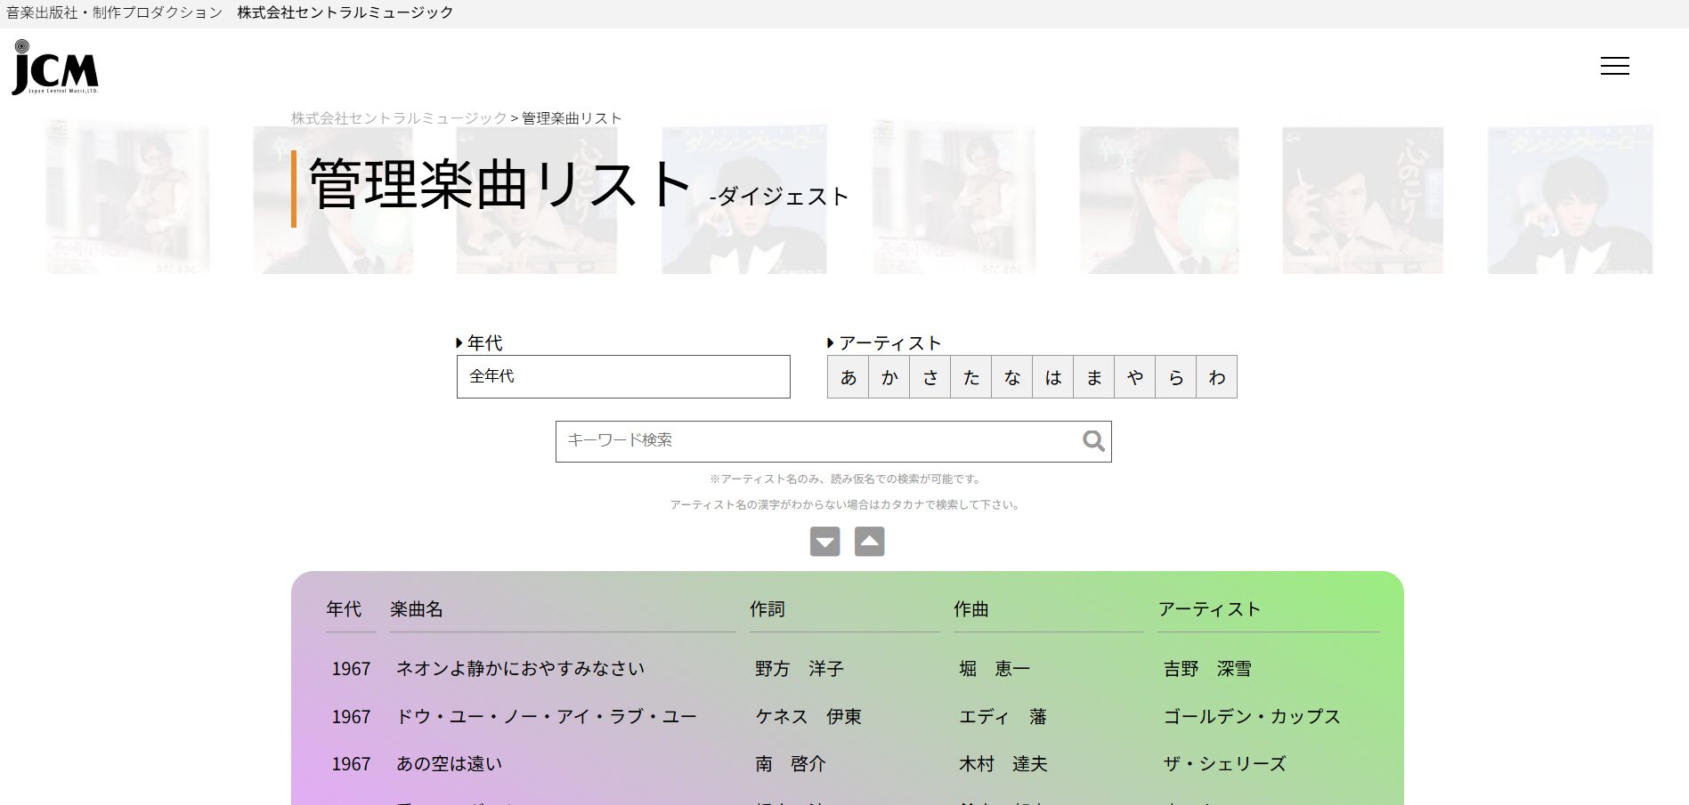Select the た kana tab
This screenshot has width=1689, height=805.
click(970, 376)
